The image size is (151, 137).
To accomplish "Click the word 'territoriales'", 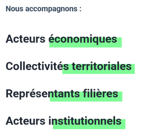I will click(x=102, y=66).
